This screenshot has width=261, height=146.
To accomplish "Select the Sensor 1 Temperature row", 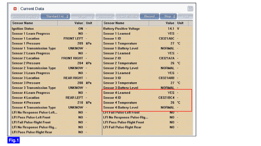I will pyautogui.click(x=148, y=44).
